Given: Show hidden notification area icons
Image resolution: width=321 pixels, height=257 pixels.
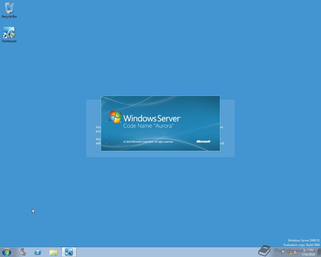Looking at the screenshot, I should [277, 252].
